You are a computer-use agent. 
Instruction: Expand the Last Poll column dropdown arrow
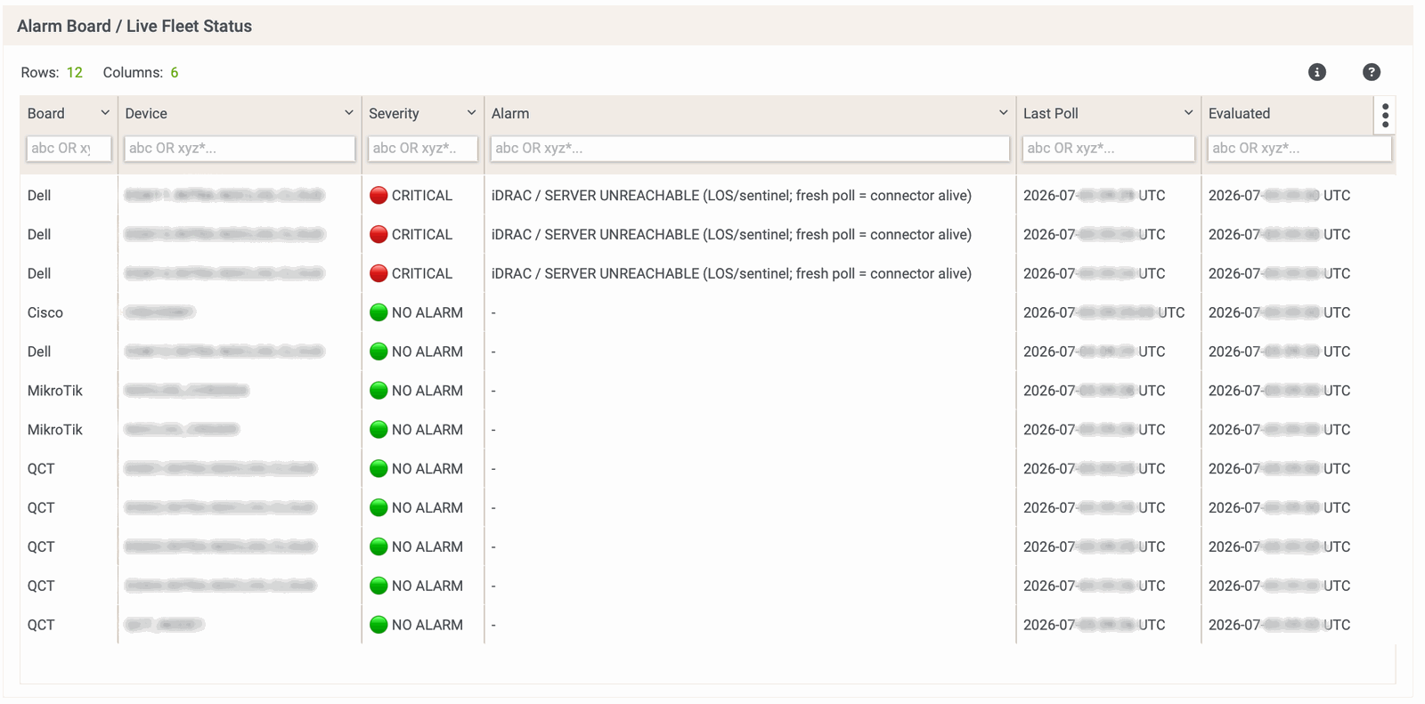coord(1188,113)
